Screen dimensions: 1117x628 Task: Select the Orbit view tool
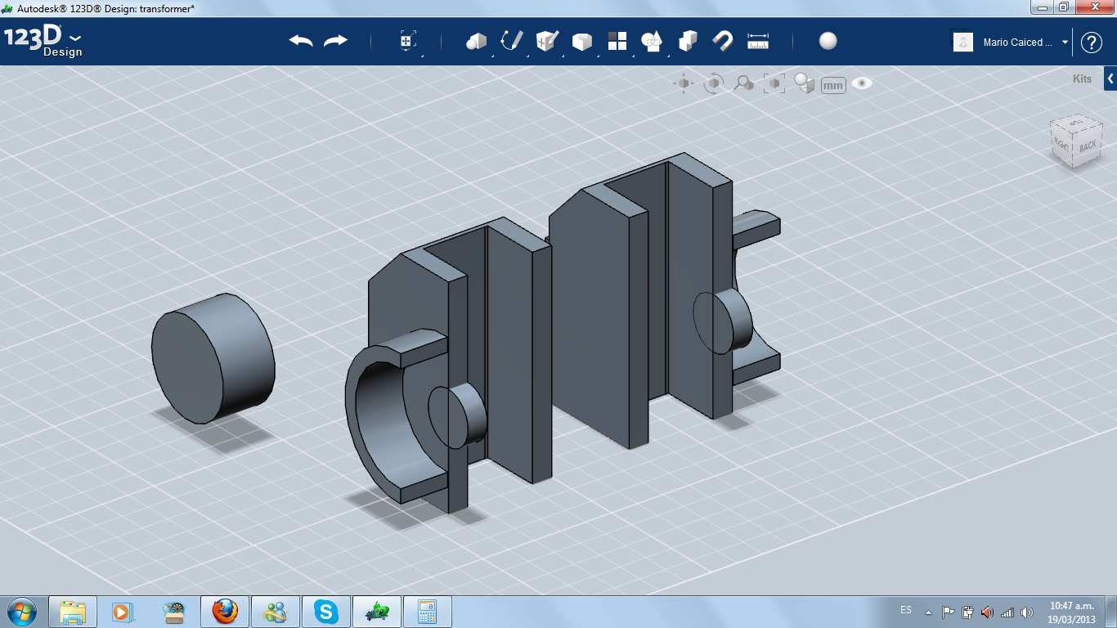tap(714, 83)
